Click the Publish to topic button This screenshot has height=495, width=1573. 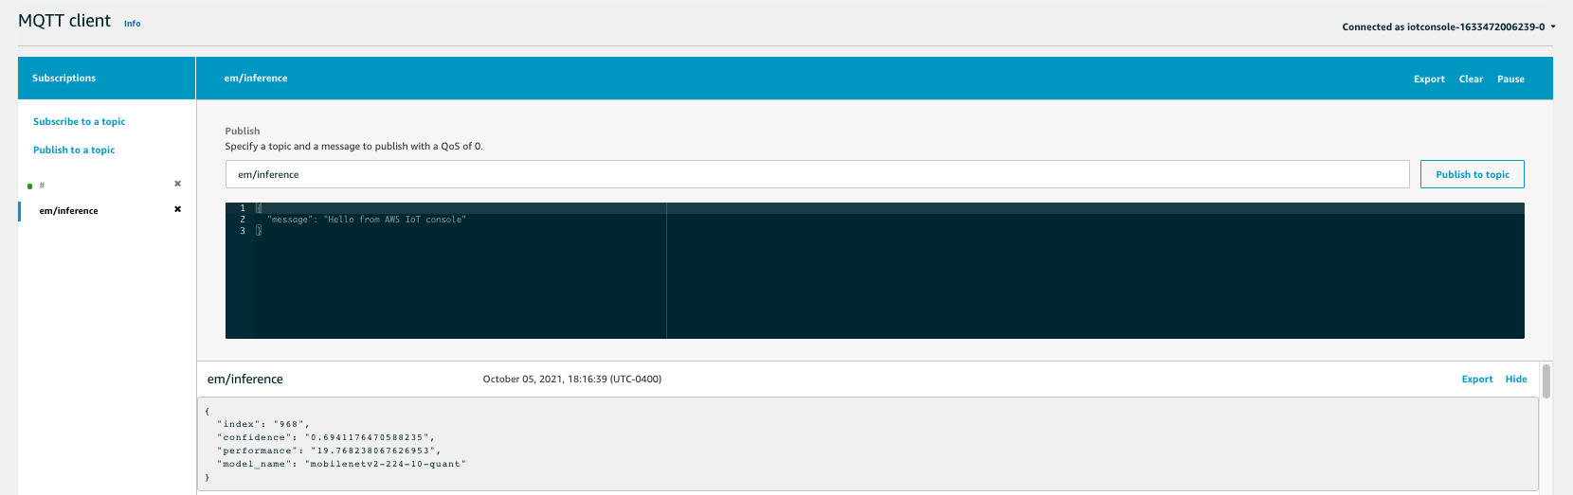[x=1473, y=174]
